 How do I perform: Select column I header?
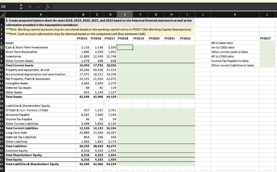click(187, 15)
